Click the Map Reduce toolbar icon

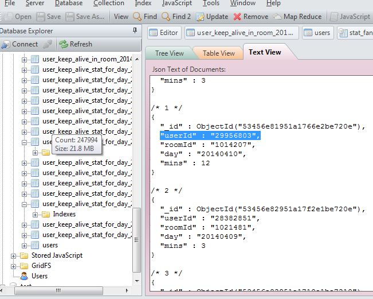tap(277, 17)
